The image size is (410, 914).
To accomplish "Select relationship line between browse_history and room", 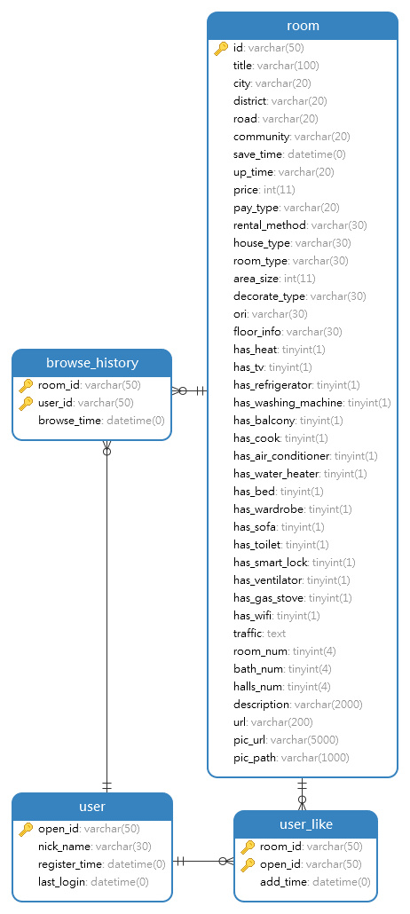I will point(190,390).
